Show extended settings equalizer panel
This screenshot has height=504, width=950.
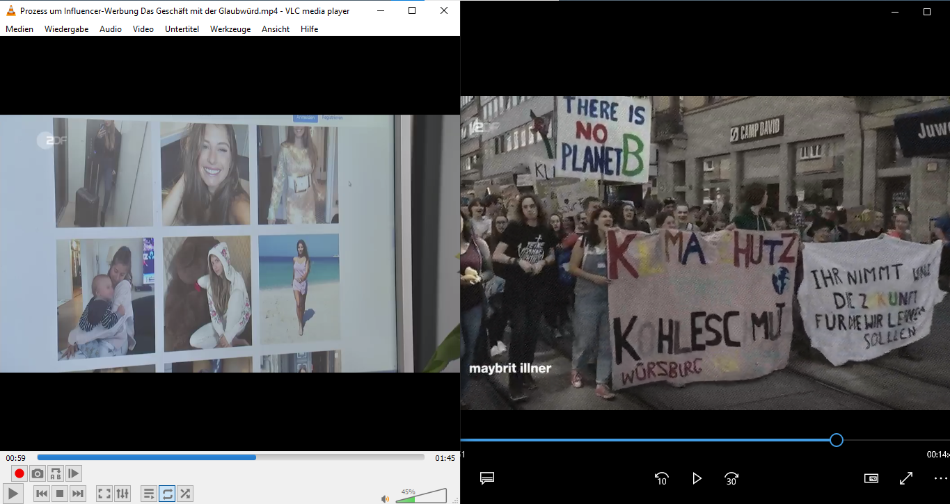click(122, 494)
